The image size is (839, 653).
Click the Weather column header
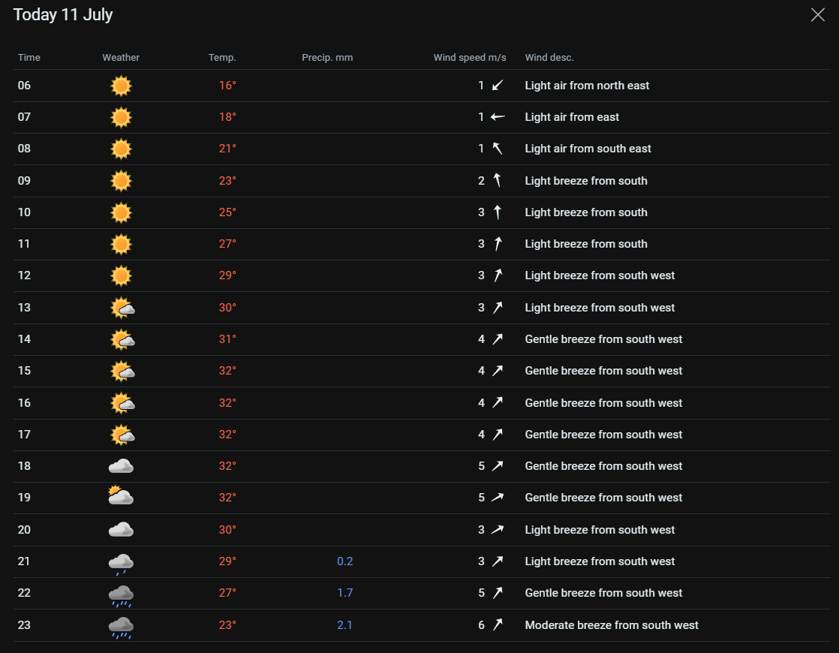click(121, 58)
